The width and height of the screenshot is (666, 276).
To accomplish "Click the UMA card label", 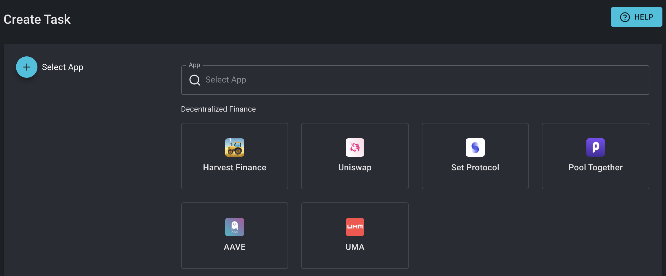I will 355,247.
